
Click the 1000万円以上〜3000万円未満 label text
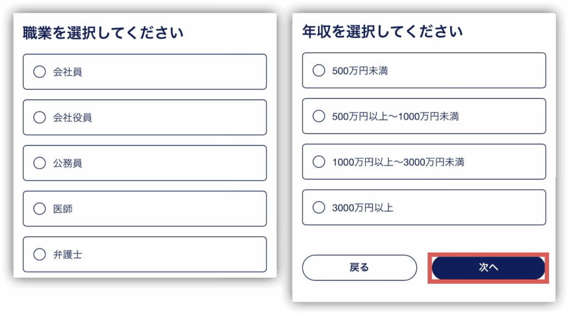tap(398, 162)
